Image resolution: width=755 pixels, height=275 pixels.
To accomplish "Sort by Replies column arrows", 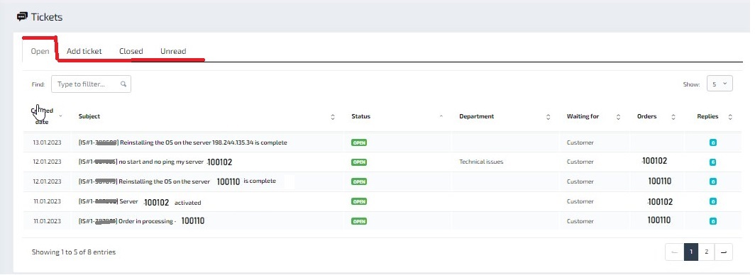I will (730, 117).
